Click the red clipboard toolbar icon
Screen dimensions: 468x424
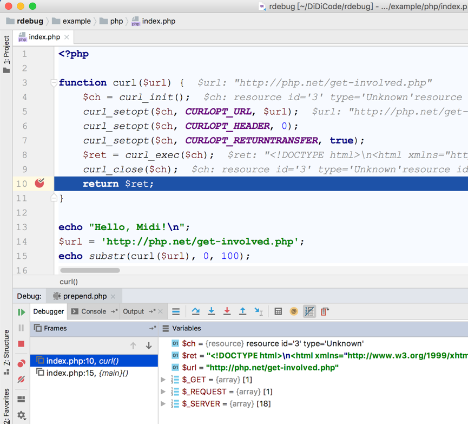(325, 312)
